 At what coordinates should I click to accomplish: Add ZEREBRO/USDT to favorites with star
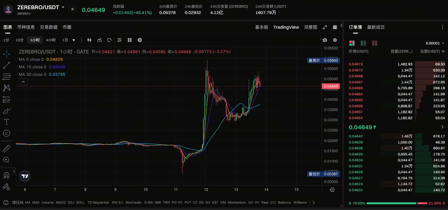[73, 9]
